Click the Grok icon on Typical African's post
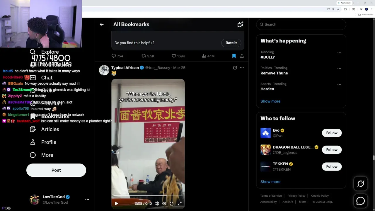The width and height of the screenshot is (375, 211). coord(235,68)
